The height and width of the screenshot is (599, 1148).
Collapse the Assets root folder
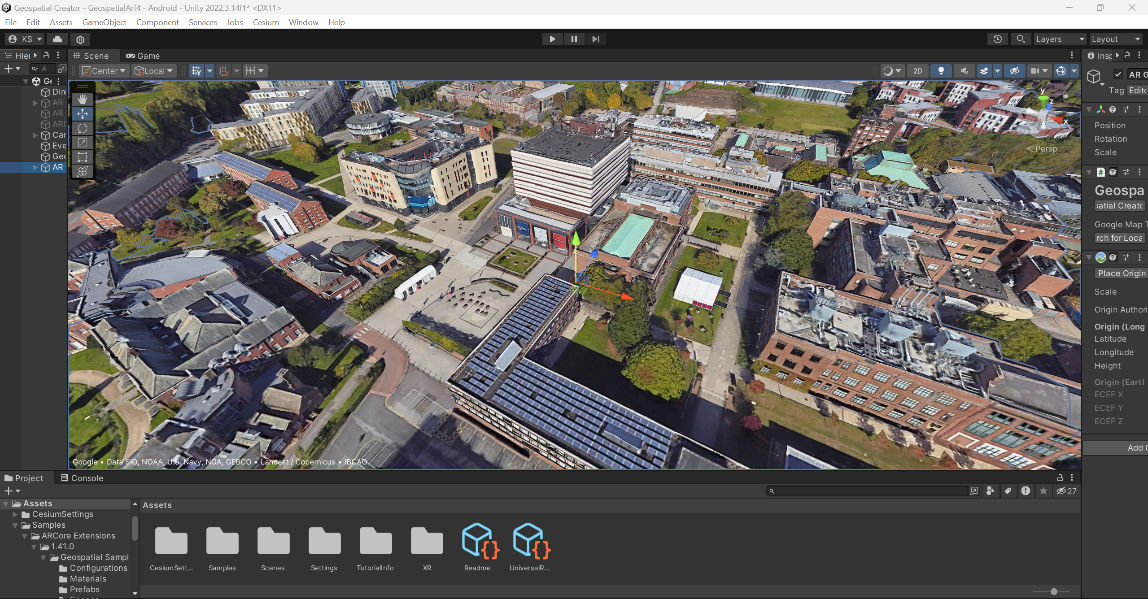point(6,504)
